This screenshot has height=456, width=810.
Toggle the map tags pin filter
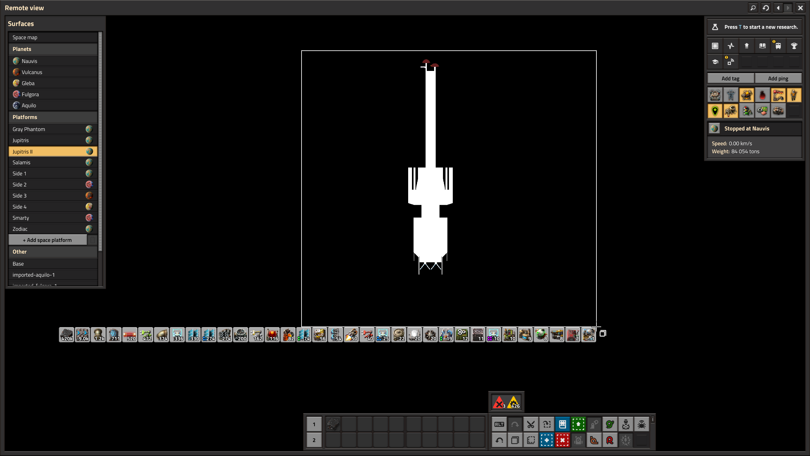pyautogui.click(x=715, y=111)
